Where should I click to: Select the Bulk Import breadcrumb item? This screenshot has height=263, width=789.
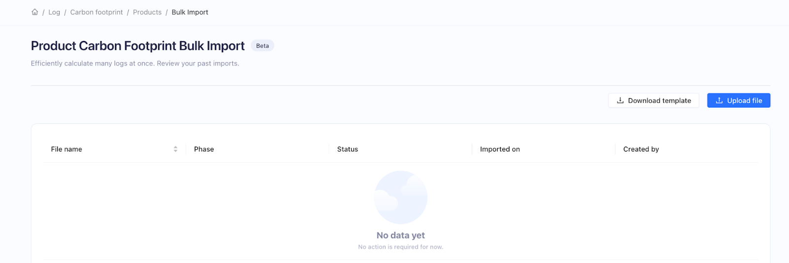[x=190, y=12]
